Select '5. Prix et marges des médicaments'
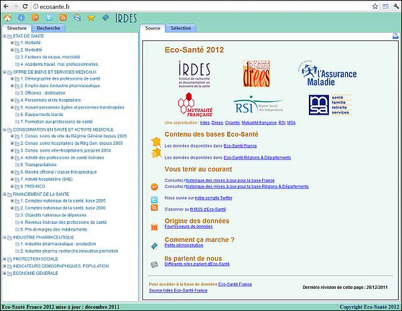This screenshot has width=402, height=311. coord(54,229)
